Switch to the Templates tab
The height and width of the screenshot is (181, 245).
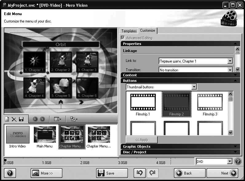[x=129, y=31]
